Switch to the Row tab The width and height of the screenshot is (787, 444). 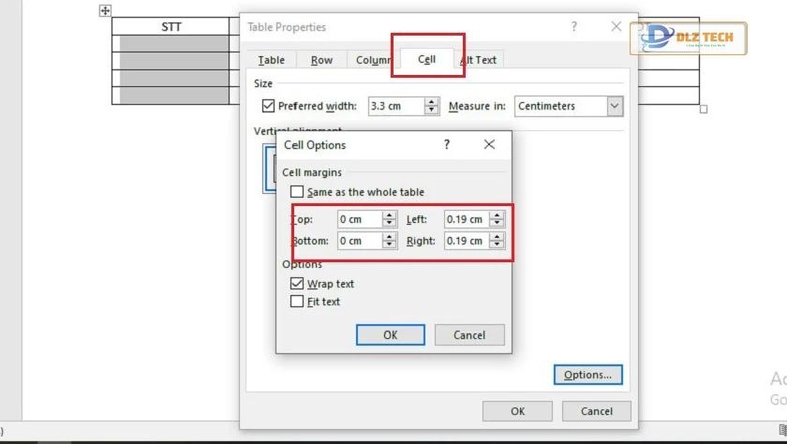pyautogui.click(x=321, y=60)
